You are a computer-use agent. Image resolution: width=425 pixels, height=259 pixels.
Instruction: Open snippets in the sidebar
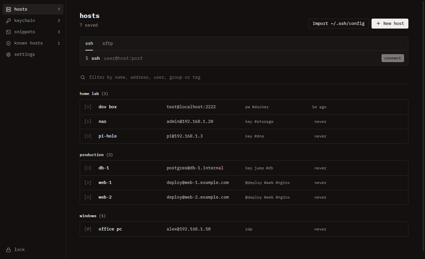[33, 32]
